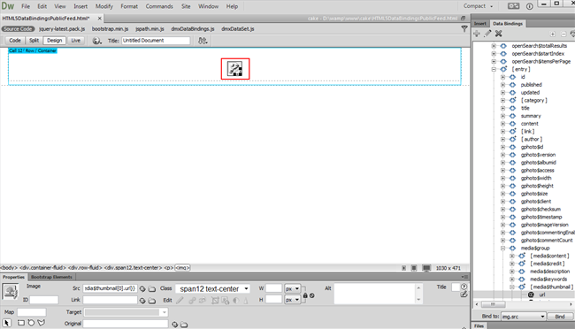Open the preview in browser globe icon
Image resolution: width=575 pixels, height=329 pixels.
point(96,41)
